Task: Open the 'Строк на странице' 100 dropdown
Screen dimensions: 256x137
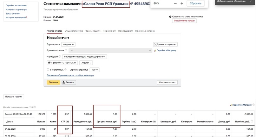Action: (95, 70)
